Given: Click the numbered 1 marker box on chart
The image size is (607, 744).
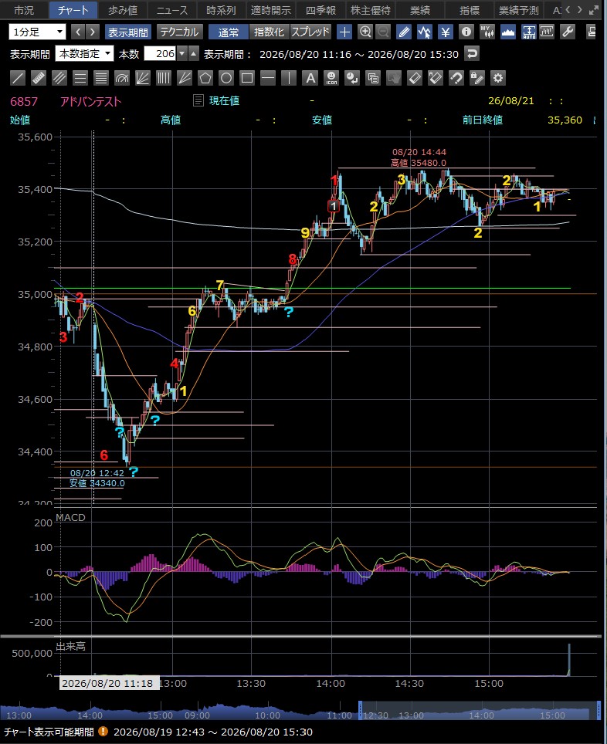Looking at the screenshot, I should [x=334, y=206].
